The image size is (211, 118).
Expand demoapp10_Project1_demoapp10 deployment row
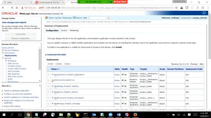[52, 98]
